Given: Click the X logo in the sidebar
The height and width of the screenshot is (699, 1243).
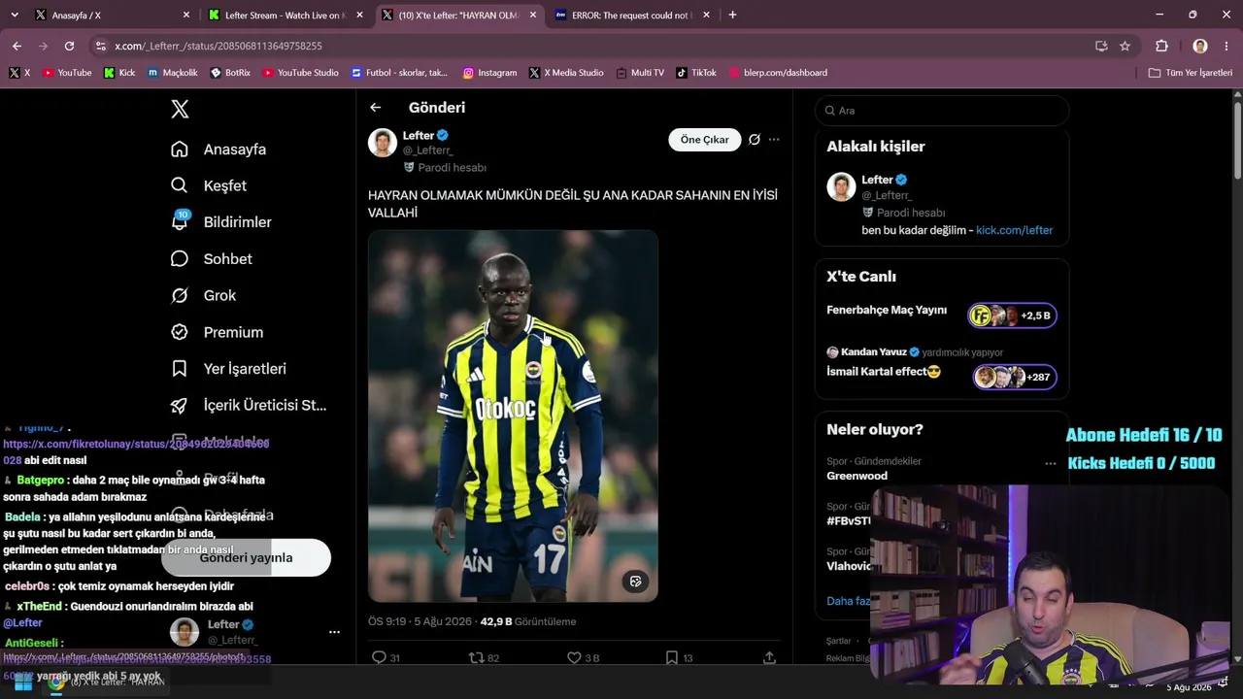Looking at the screenshot, I should click(x=180, y=110).
